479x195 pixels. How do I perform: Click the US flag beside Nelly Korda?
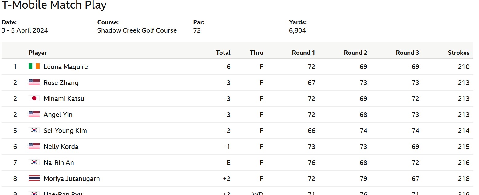[34, 146]
